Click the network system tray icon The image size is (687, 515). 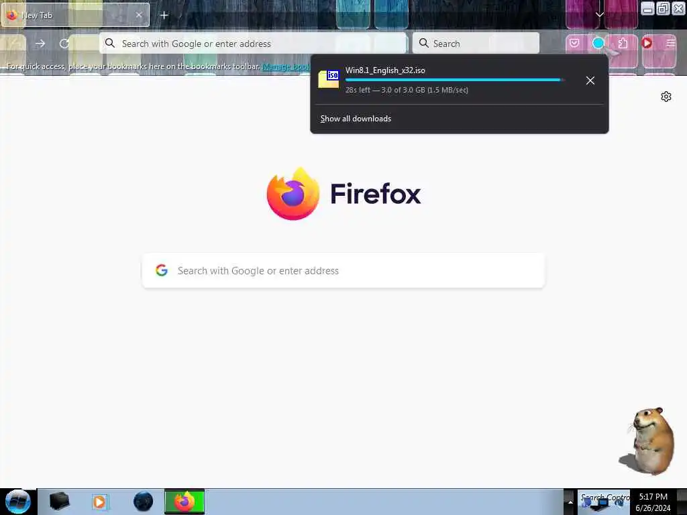[600, 504]
